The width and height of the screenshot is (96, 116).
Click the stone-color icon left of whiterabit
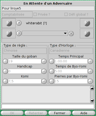click(9, 23)
